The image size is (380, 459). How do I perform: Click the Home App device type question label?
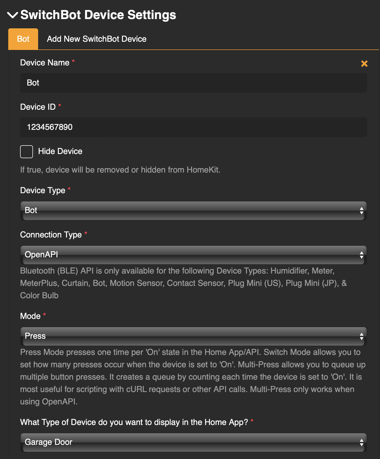tap(134, 422)
